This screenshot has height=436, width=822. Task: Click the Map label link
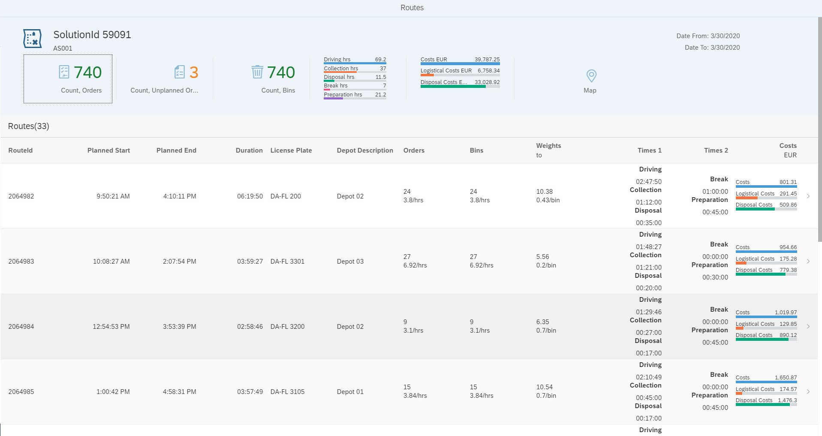click(590, 90)
